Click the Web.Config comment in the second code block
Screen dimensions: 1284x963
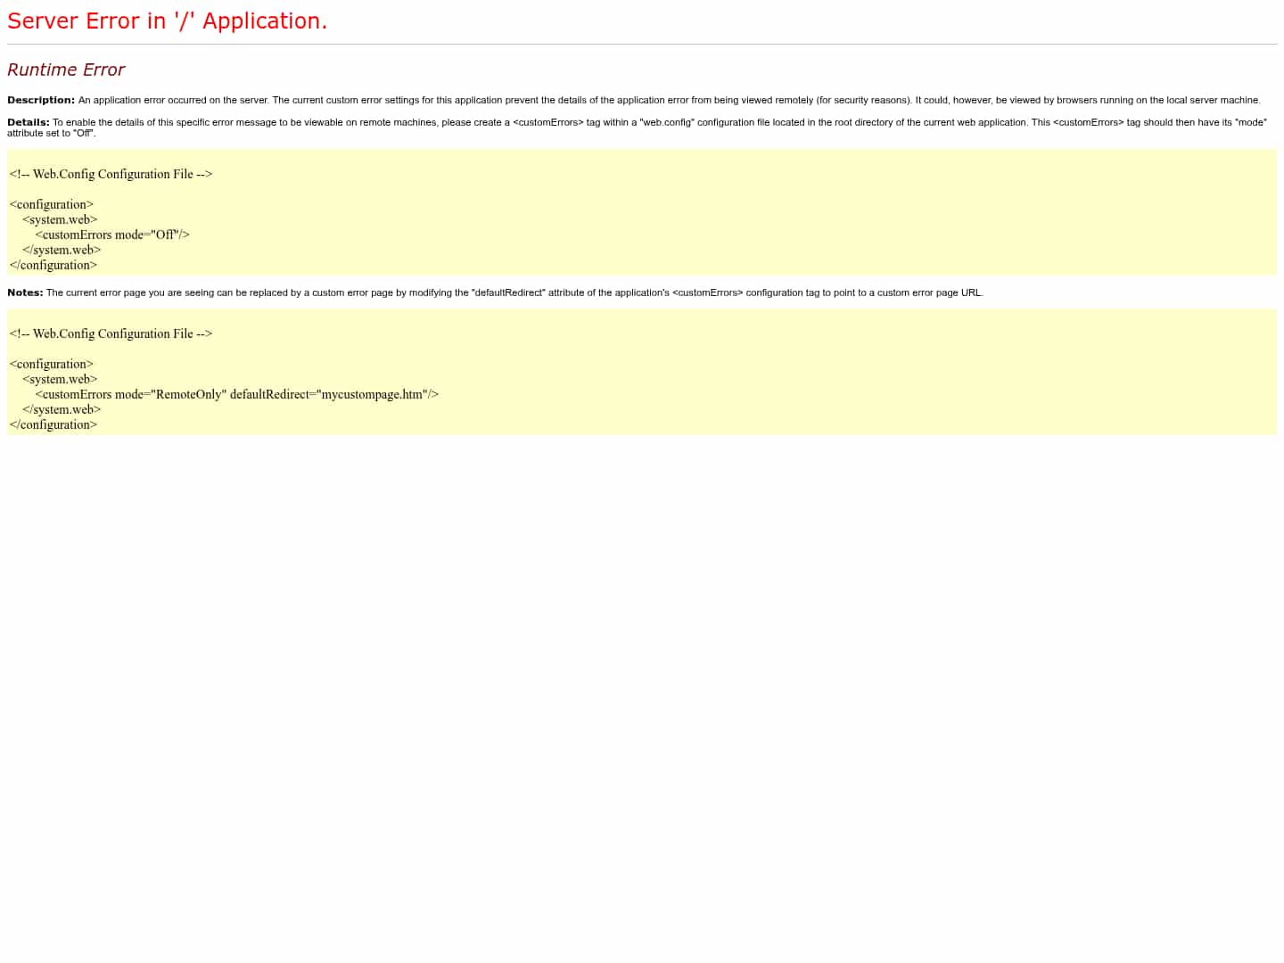111,333
